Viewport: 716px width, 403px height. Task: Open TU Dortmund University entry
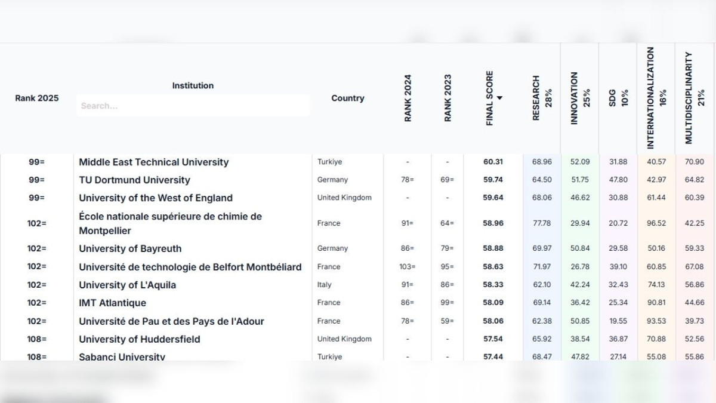click(134, 180)
